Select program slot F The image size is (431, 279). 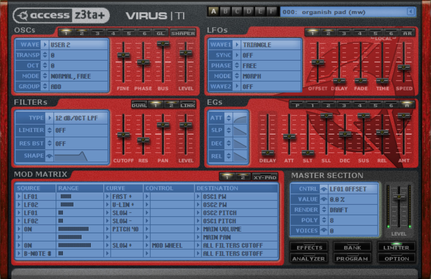[272, 11]
